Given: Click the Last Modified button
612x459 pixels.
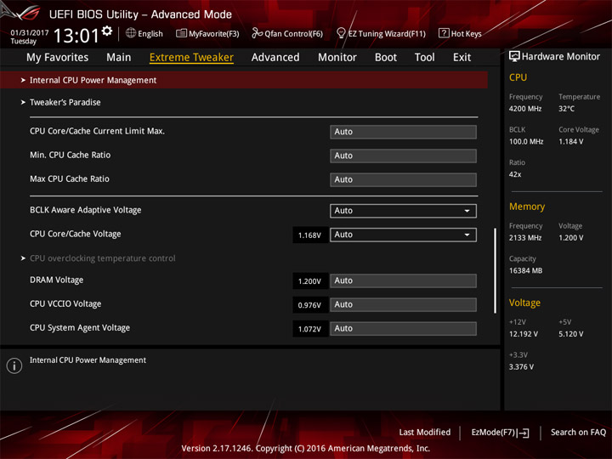Looking at the screenshot, I should [425, 433].
